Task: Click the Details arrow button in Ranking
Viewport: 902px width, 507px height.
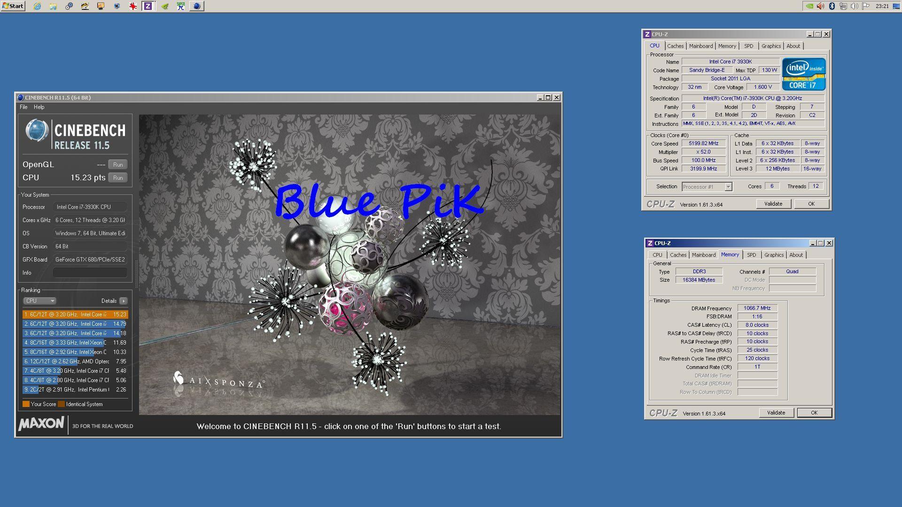Action: click(x=124, y=301)
